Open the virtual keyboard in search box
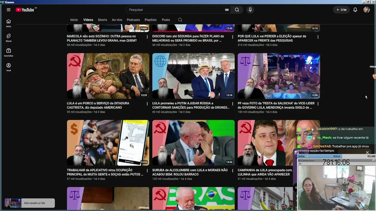The image size is (376, 211). [227, 10]
